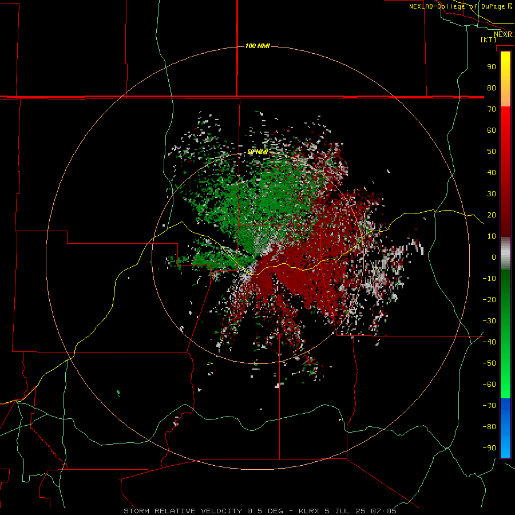Click the 50 value on the velocity scale

492,152
